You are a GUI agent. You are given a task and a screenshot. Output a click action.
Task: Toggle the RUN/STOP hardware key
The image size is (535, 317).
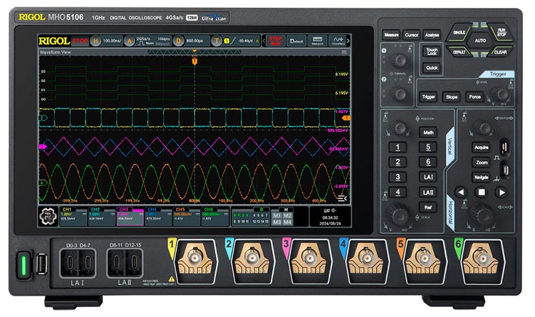(x=500, y=33)
